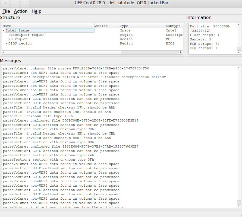242x217 pixels.
Task: Click 'invalid data checksum 5Ah' message
Action: pos(57,138)
